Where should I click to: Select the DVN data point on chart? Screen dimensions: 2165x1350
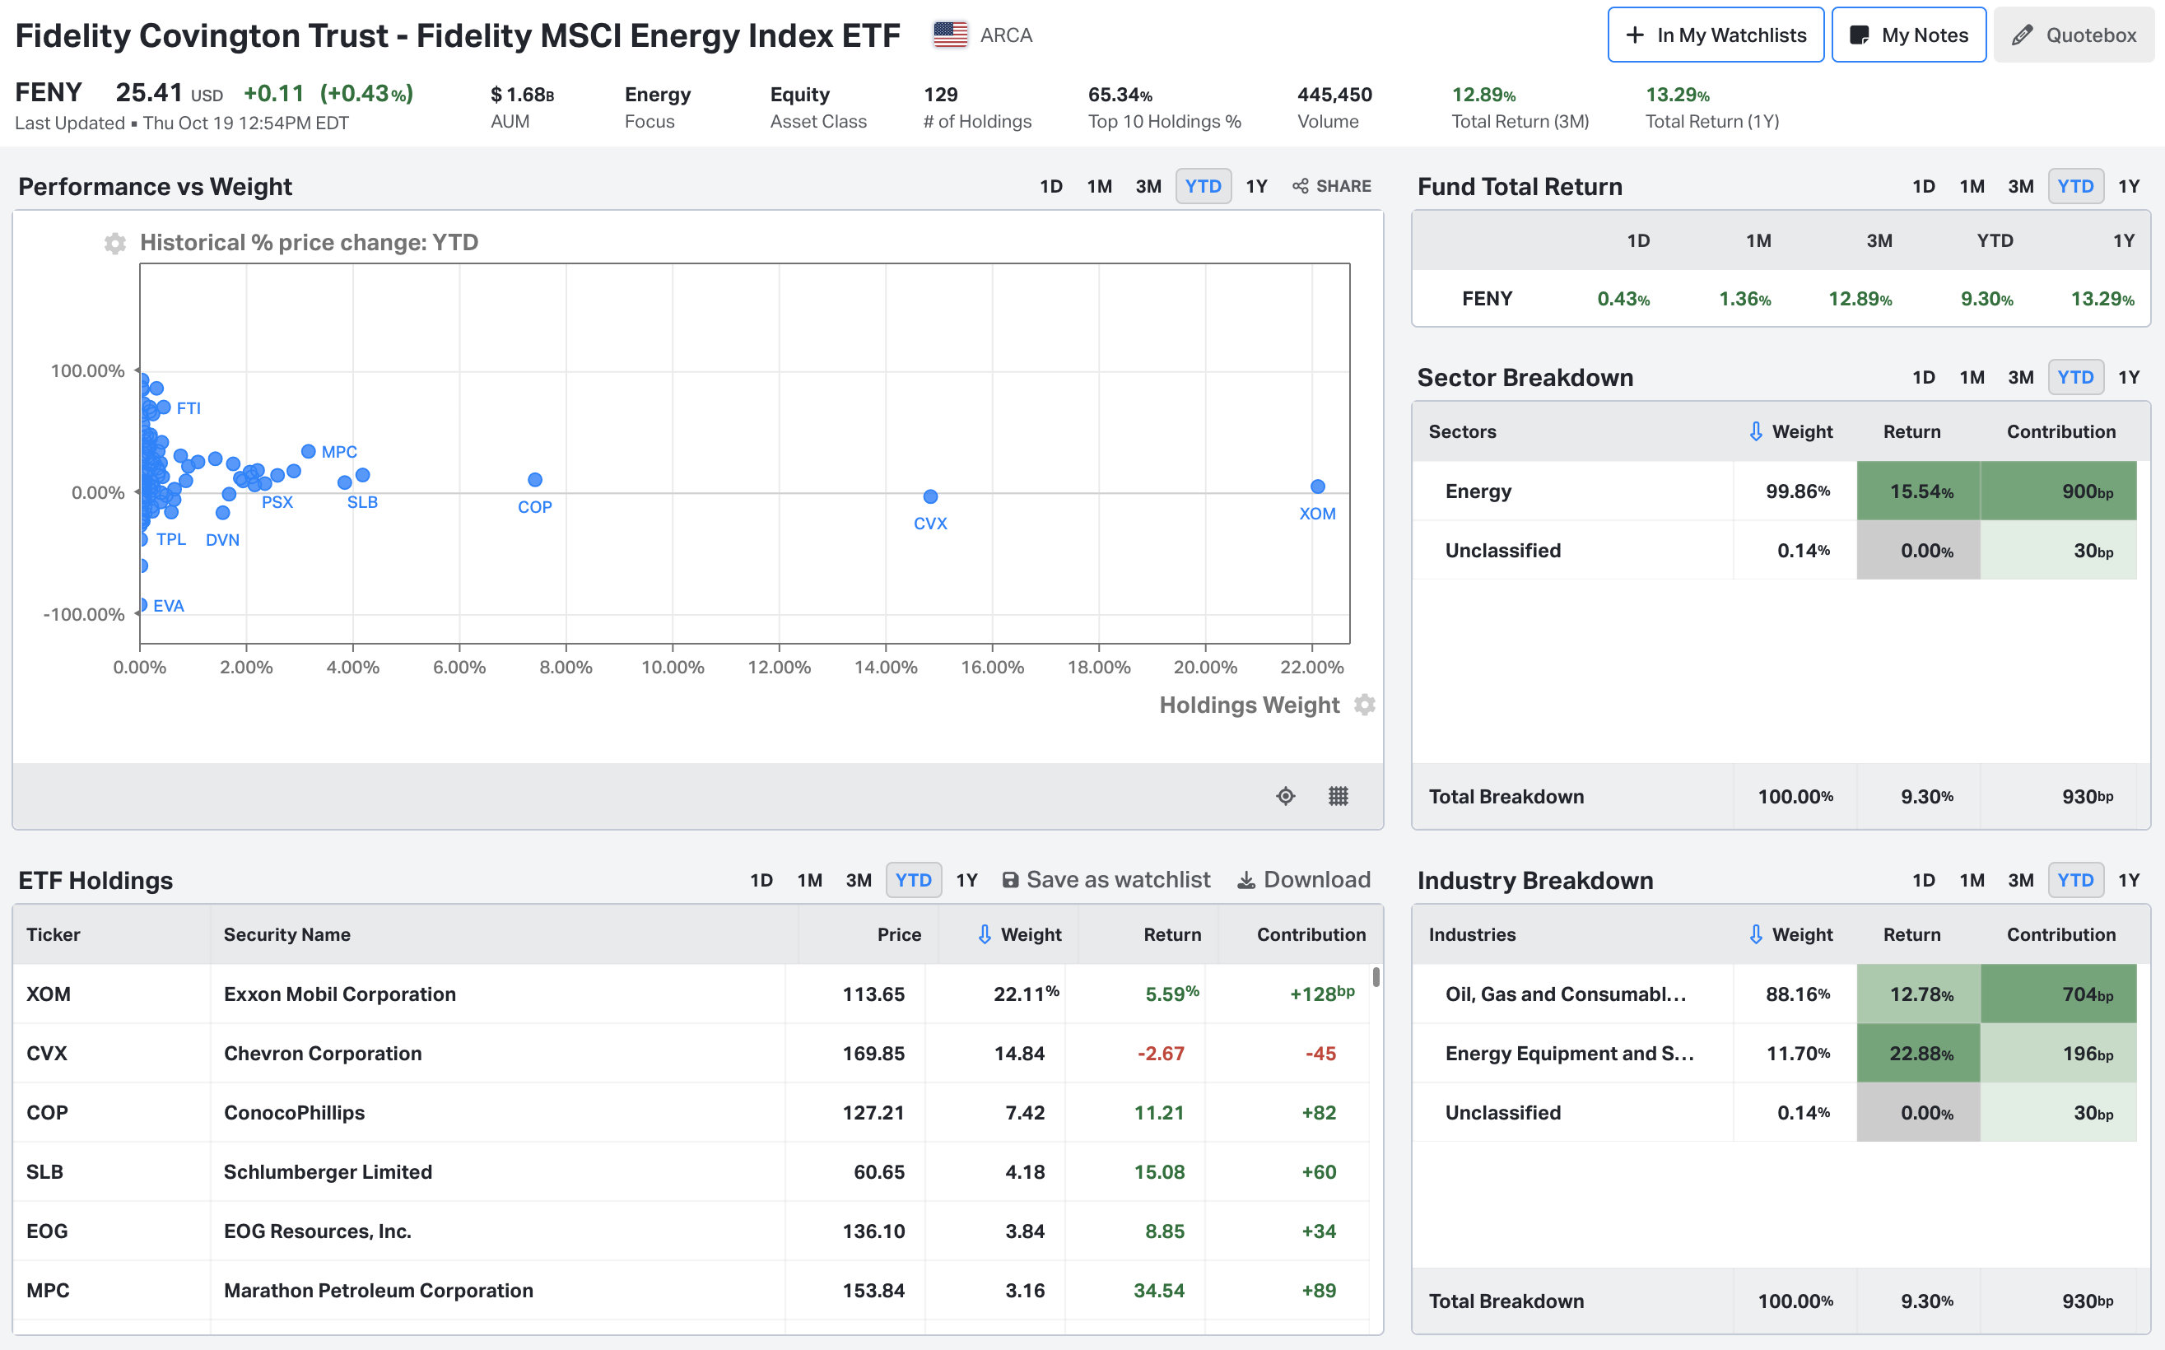(223, 513)
